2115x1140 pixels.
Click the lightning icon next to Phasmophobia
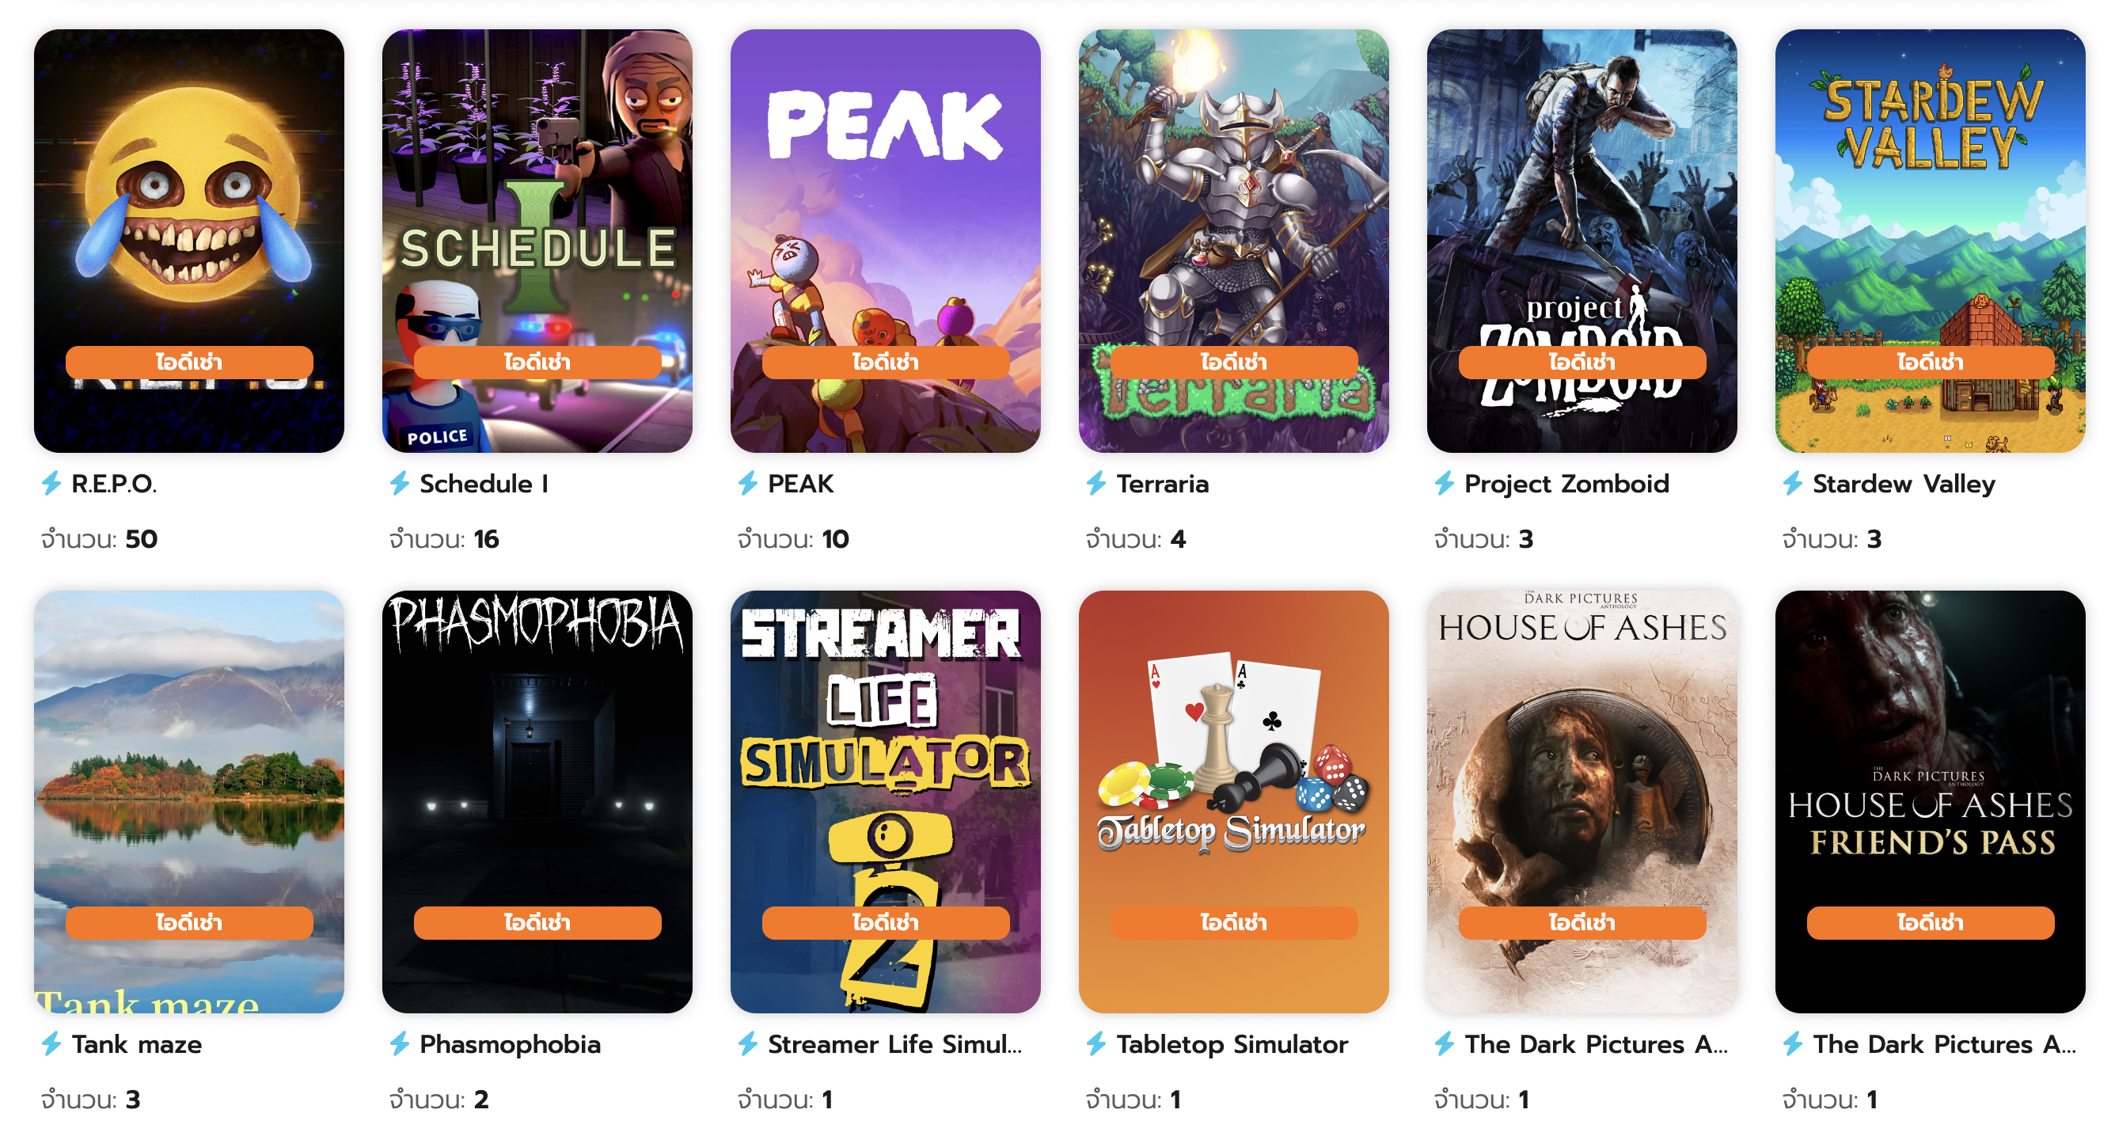(x=400, y=1044)
